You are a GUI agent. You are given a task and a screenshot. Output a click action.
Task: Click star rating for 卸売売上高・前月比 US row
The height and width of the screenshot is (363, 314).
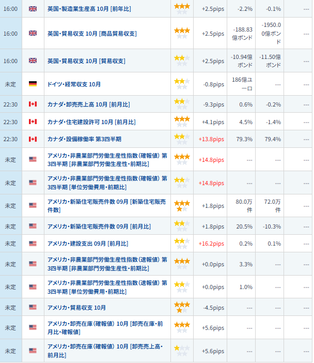pyautogui.click(x=182, y=351)
